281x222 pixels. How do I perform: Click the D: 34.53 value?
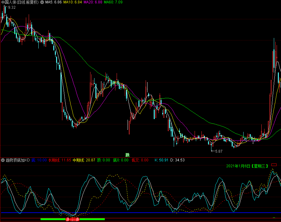(177, 160)
